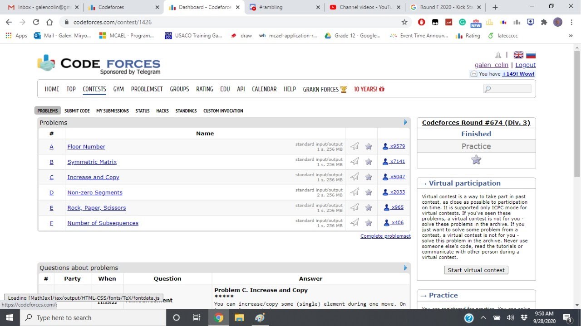Open File Explorer from taskbar
This screenshot has width=581, height=326.
point(239,317)
